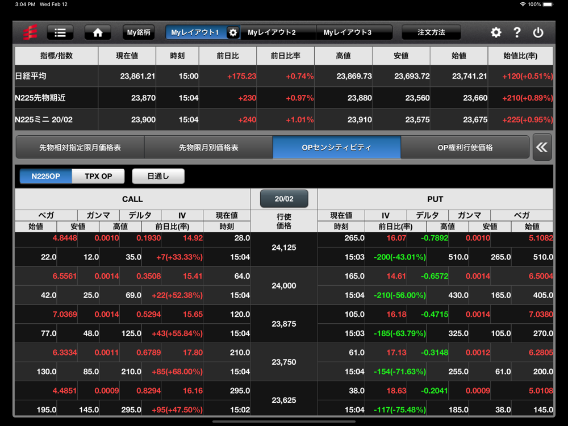Image resolution: width=568 pixels, height=426 pixels.
Task: Go to the home icon
Action: point(98,32)
